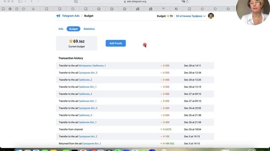Click the Budget breadcrumb label
270x151 pixels.
[89, 16]
